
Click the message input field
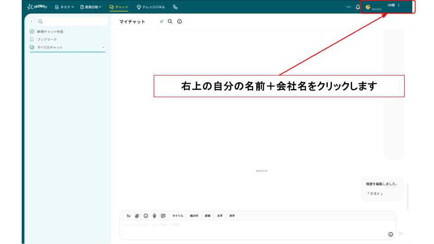coord(253,229)
